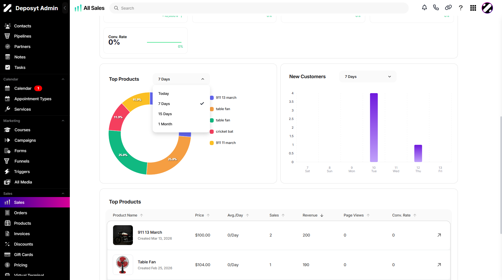Open arrow link for 911 13 March row
This screenshot has height=280, width=502.
[x=439, y=235]
